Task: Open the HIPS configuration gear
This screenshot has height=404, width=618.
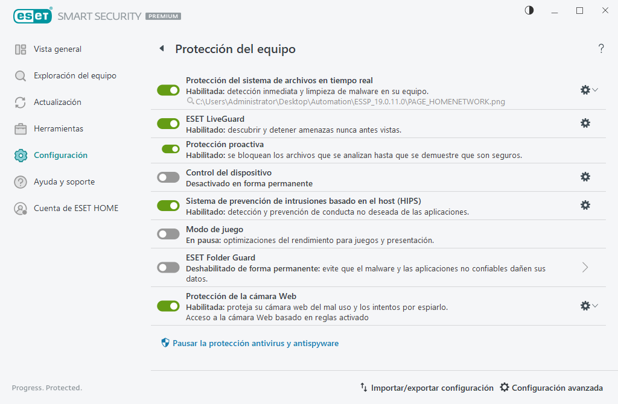Action: coord(585,205)
